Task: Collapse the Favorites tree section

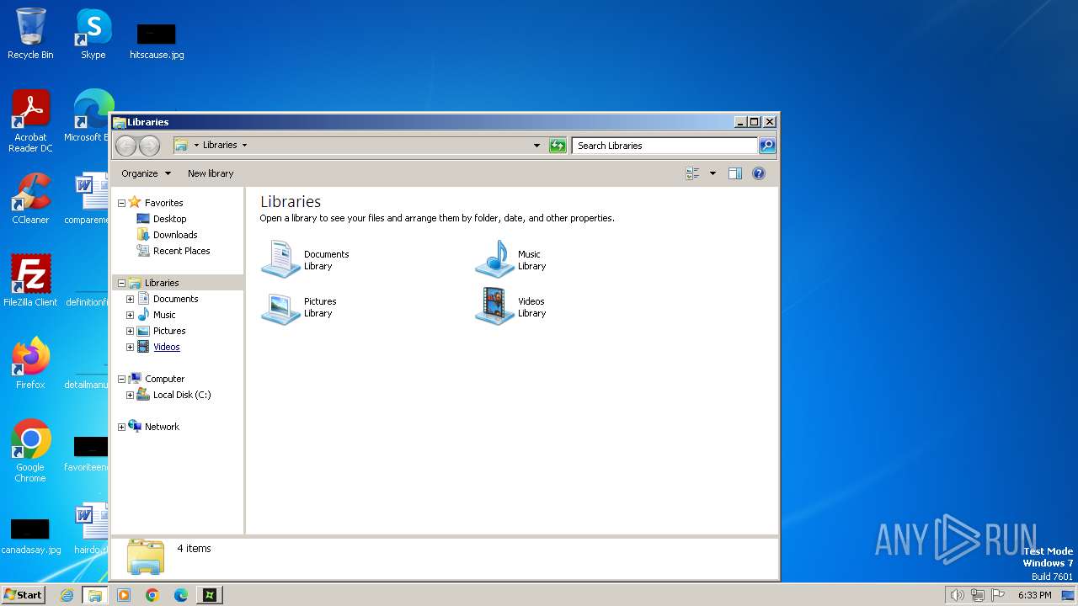Action: click(x=121, y=203)
